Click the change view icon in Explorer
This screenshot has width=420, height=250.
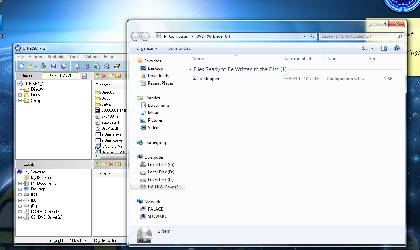click(364, 48)
